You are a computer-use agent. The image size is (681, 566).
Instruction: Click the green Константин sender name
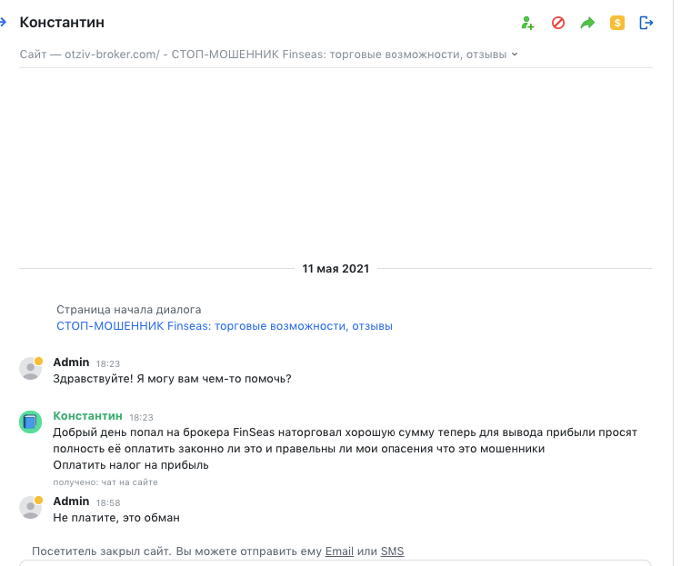coord(87,416)
